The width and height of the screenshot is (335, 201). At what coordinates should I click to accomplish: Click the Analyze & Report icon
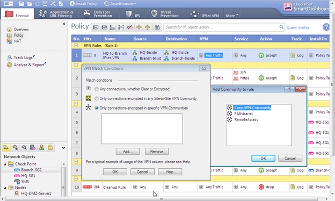pyautogui.click(x=10, y=64)
